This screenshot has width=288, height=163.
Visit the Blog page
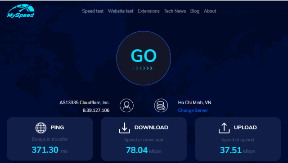[x=195, y=11]
